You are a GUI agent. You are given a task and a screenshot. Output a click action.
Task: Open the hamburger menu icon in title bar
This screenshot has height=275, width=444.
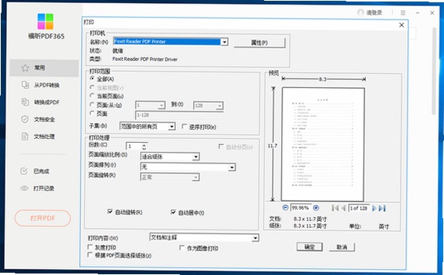point(403,13)
